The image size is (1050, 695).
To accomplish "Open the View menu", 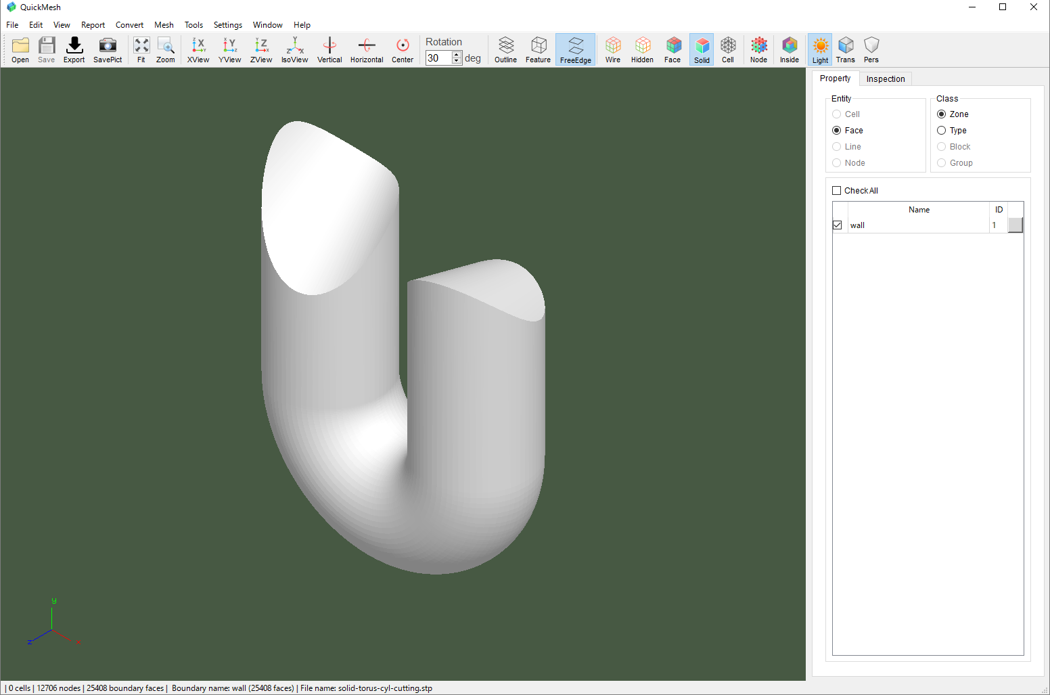I will pyautogui.click(x=62, y=25).
